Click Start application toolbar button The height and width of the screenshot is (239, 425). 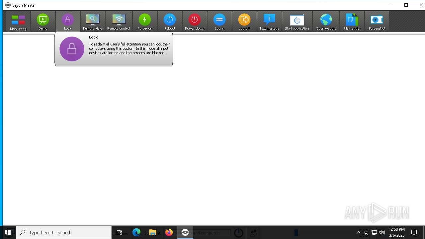297,22
